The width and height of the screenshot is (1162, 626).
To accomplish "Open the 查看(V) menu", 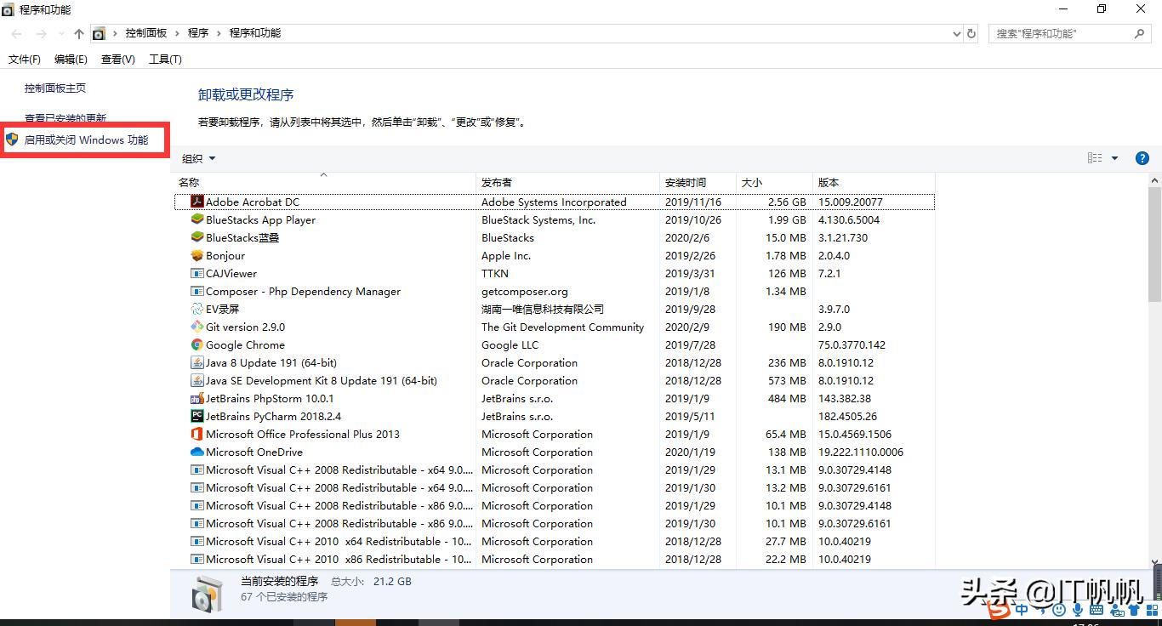I will click(117, 59).
